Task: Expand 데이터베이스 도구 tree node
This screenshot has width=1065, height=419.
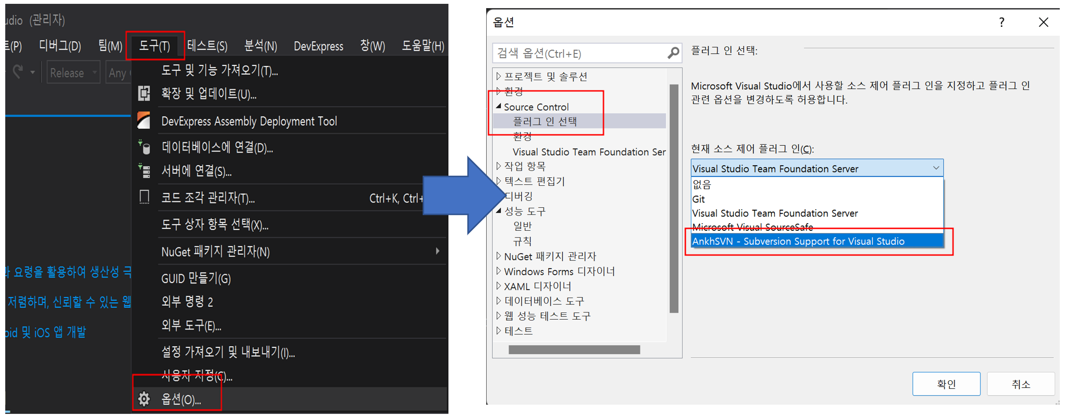Action: pyautogui.click(x=499, y=301)
